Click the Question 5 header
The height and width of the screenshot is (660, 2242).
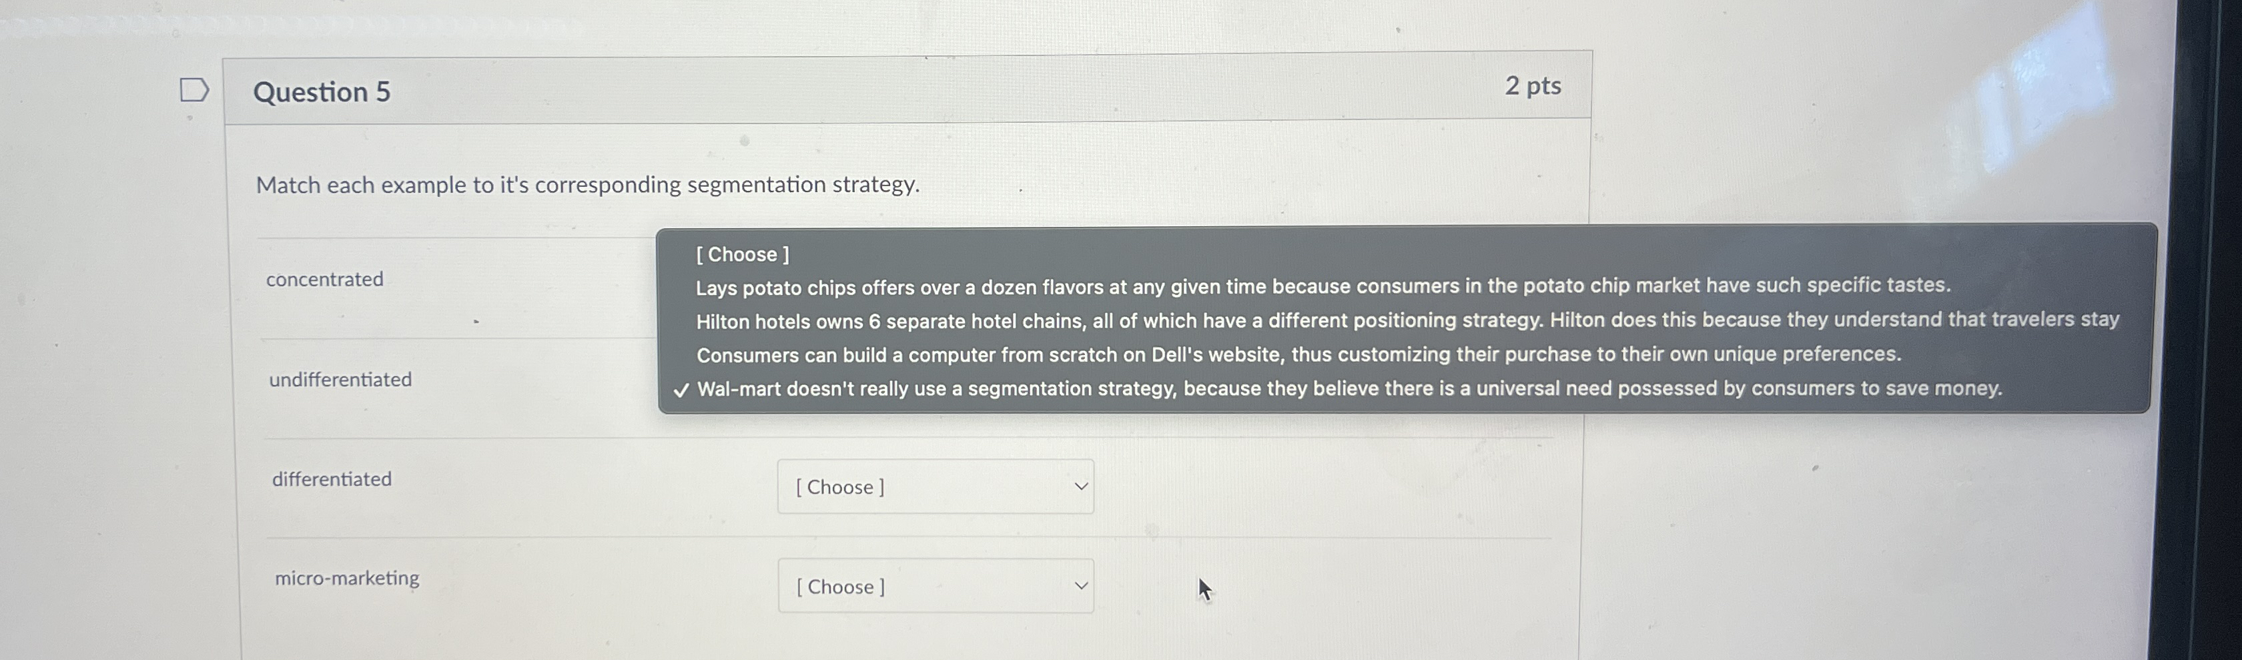pyautogui.click(x=321, y=91)
